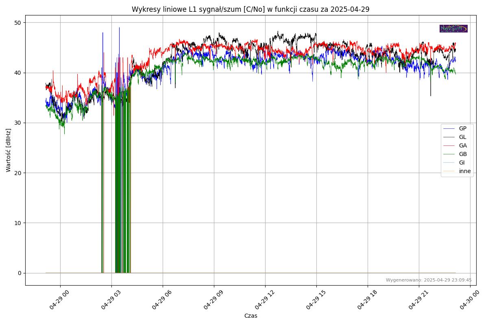This screenshot has height=325, width=488.
Task: Click the 'Czas' x-axis label
Action: [x=251, y=316]
